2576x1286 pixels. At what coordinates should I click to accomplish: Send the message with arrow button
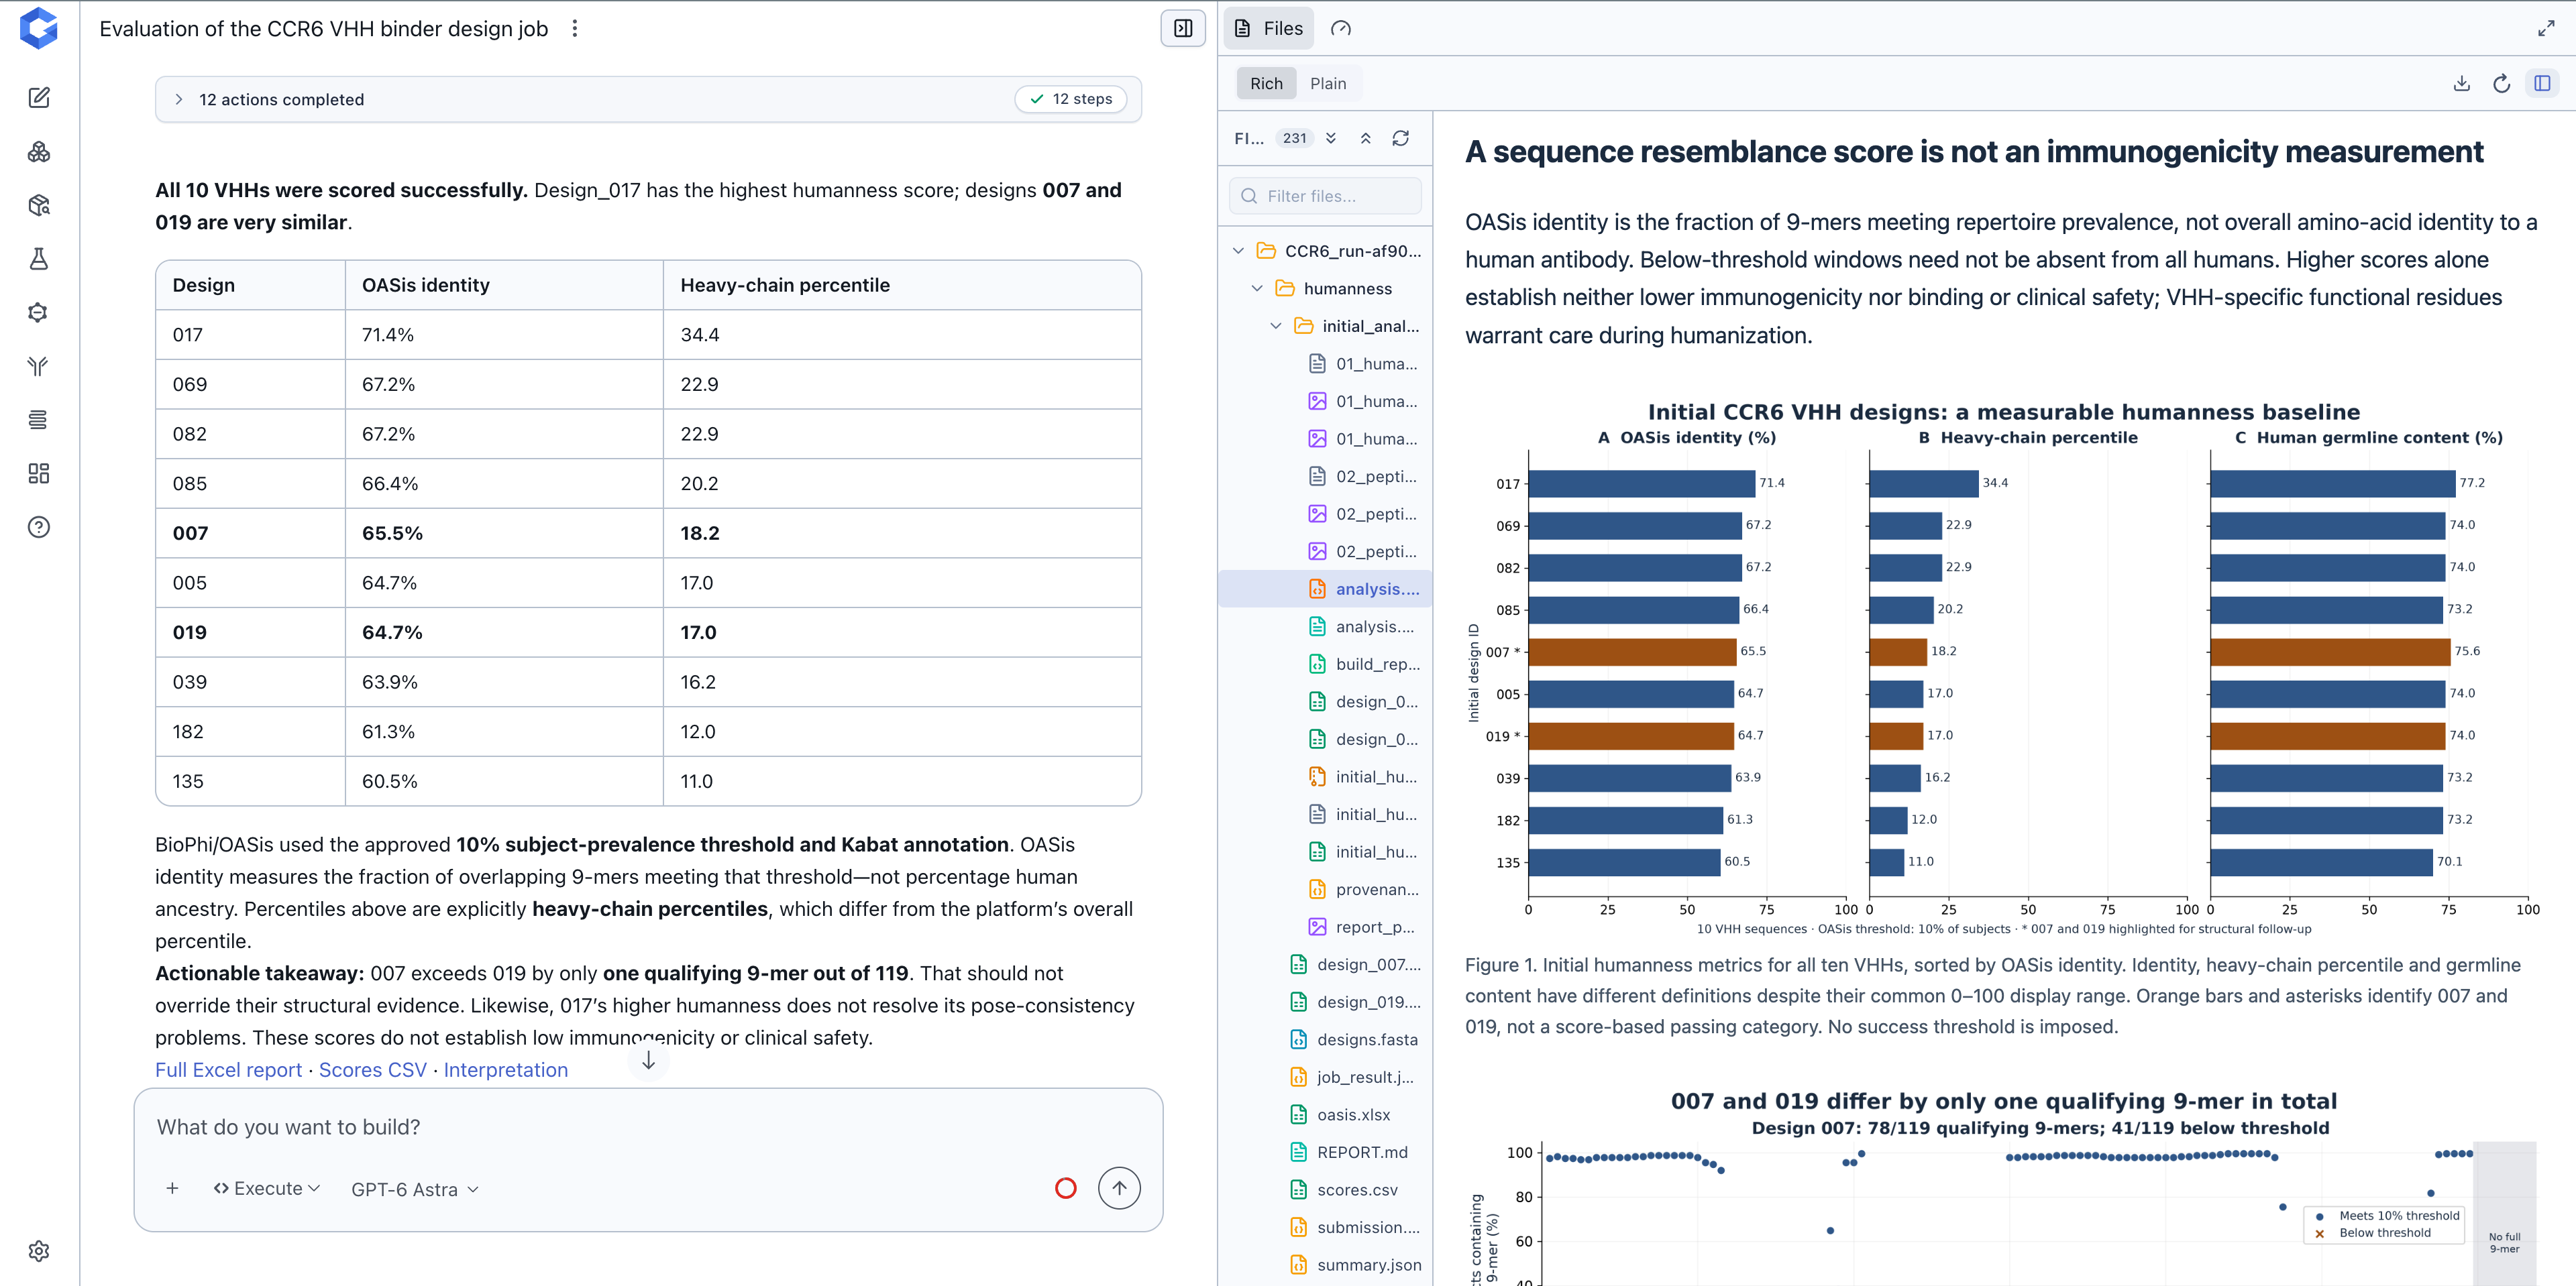coord(1119,1188)
